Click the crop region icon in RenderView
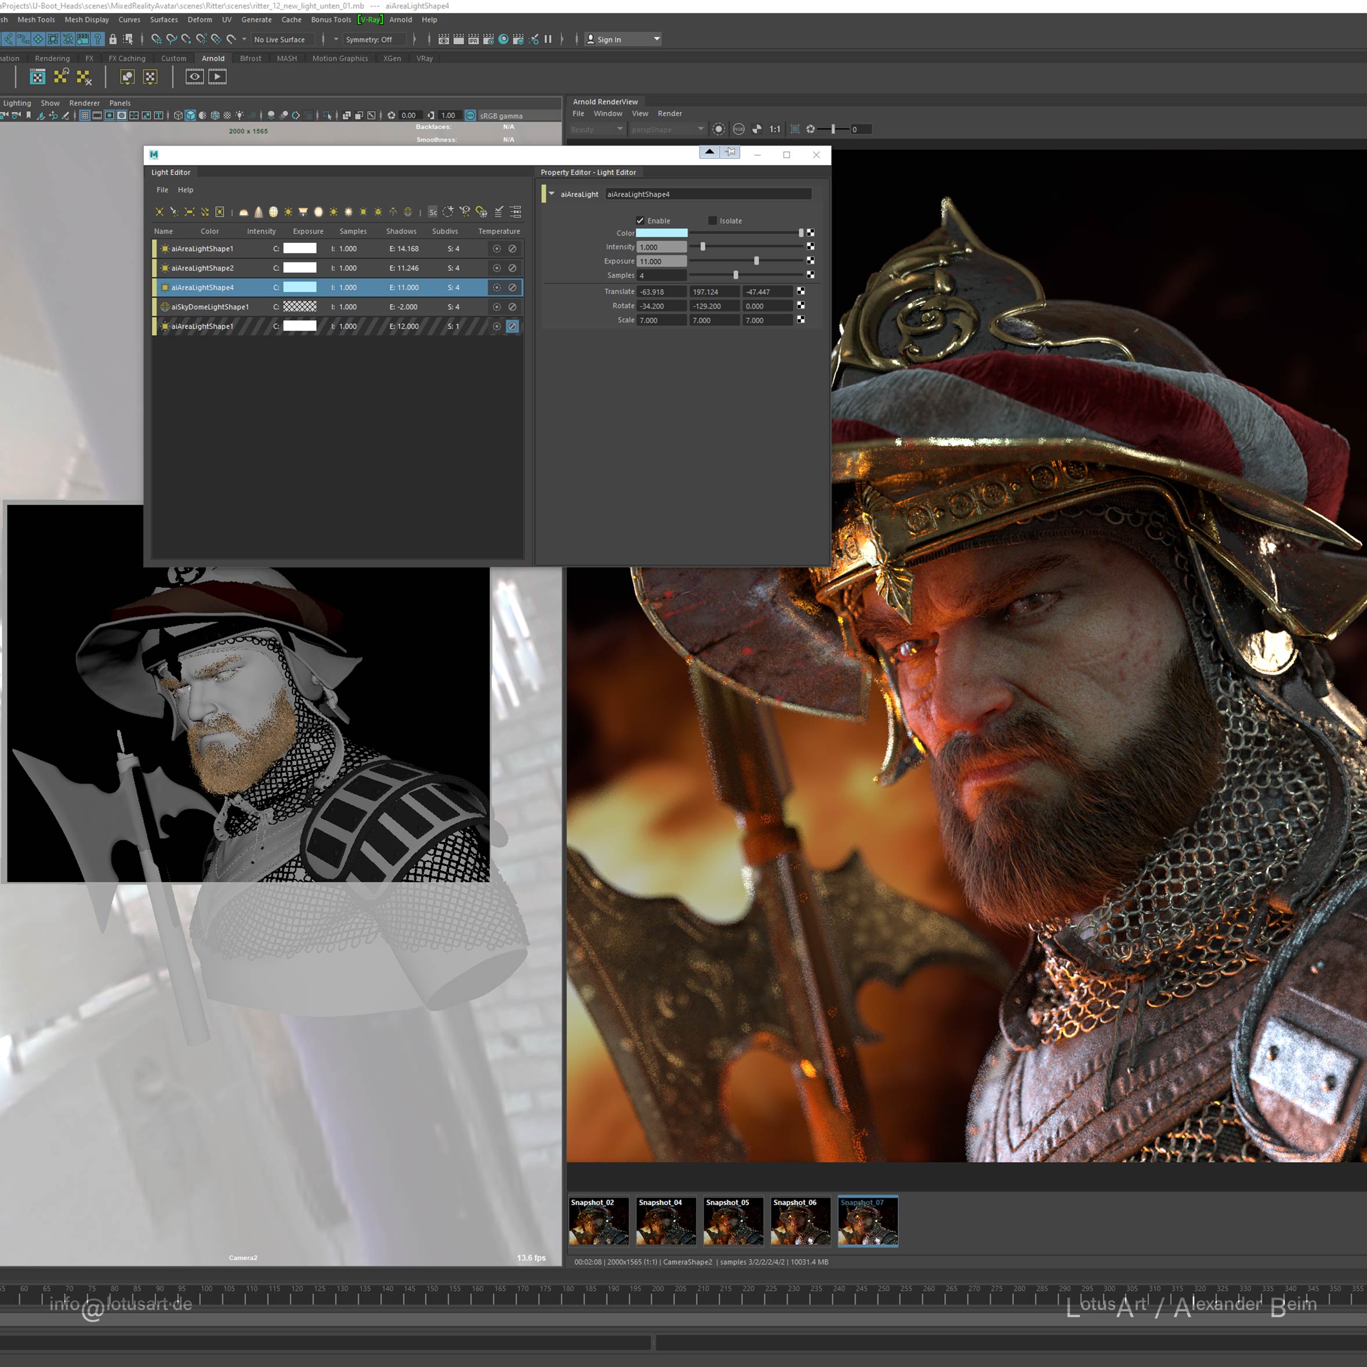This screenshot has width=1367, height=1367. coord(795,129)
